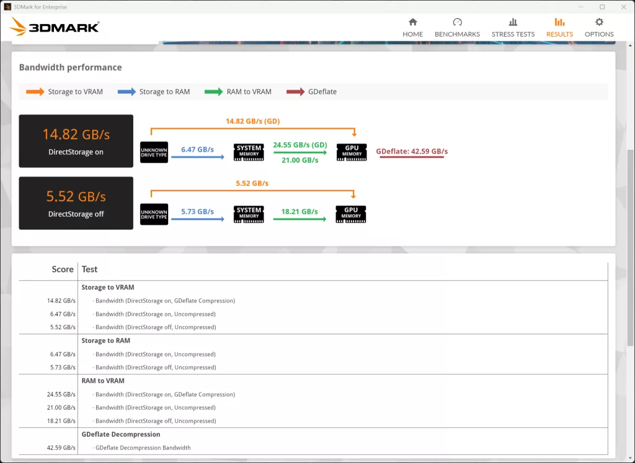Click System Memory icon in DirectStorage on row
Image resolution: width=635 pixels, height=463 pixels.
pyautogui.click(x=249, y=152)
